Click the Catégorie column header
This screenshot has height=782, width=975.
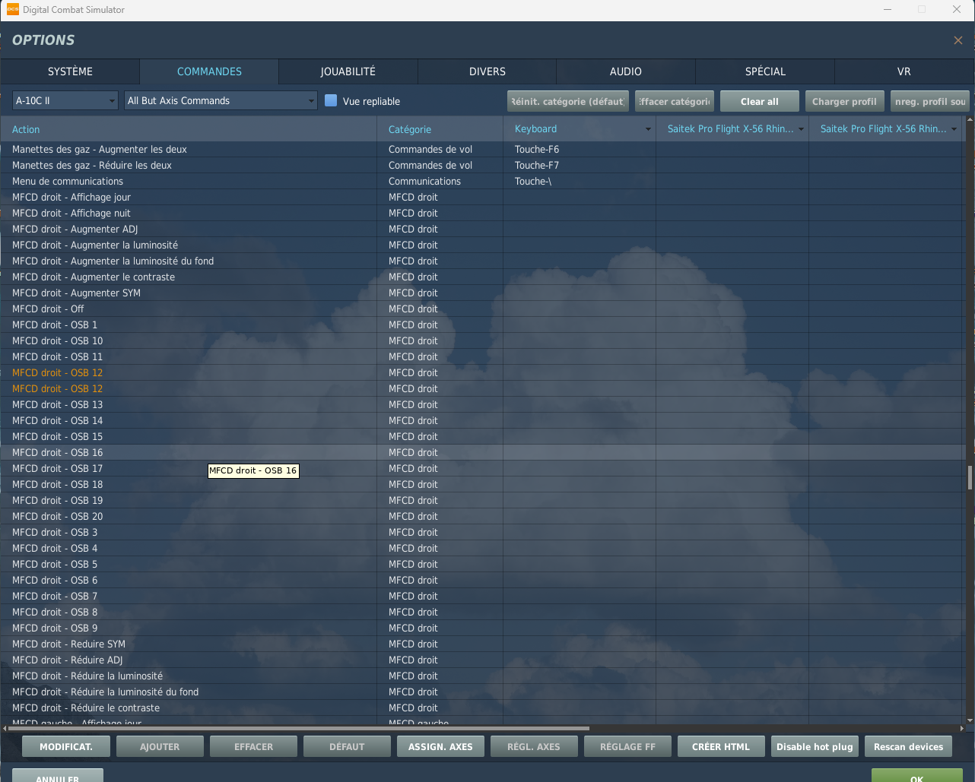click(x=440, y=129)
